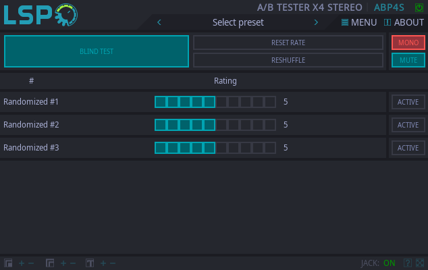Toggle fullscreen icon in bottom-right corner
428x270 pixels.
[420, 263]
